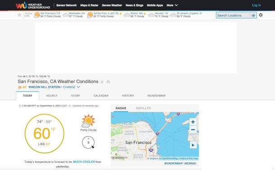
Task: Select San Francisco, CA popular city
Action: point(50,14)
